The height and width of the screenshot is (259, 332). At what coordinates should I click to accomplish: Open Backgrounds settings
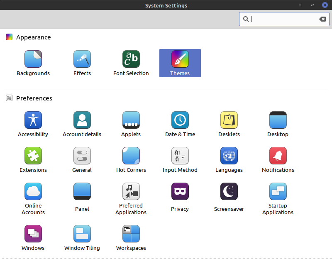point(33,62)
